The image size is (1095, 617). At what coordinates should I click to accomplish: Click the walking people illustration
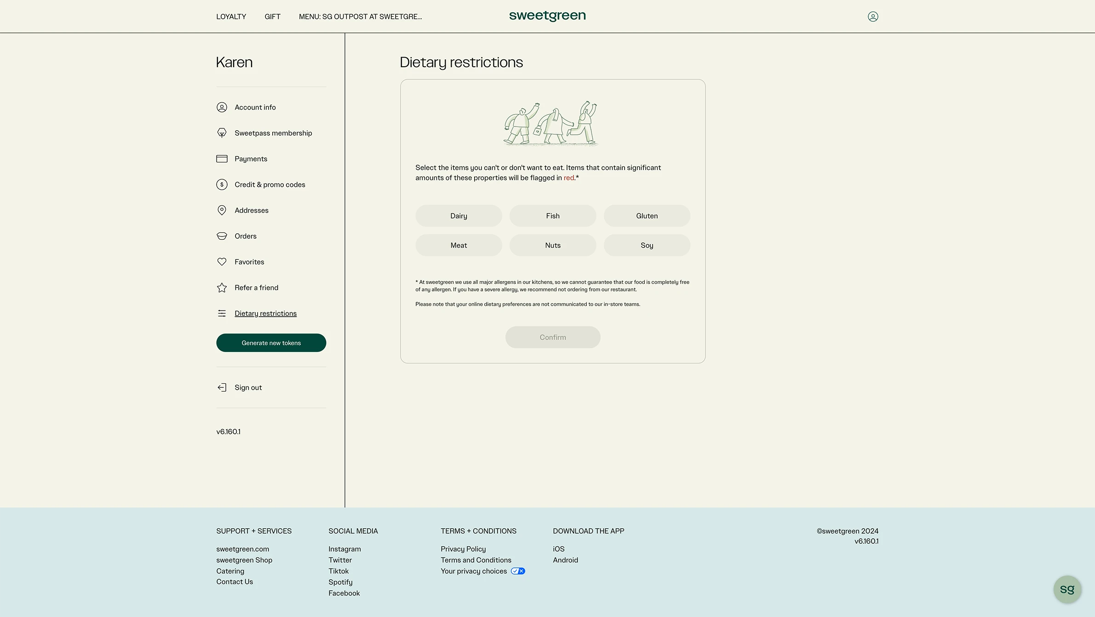pos(550,123)
